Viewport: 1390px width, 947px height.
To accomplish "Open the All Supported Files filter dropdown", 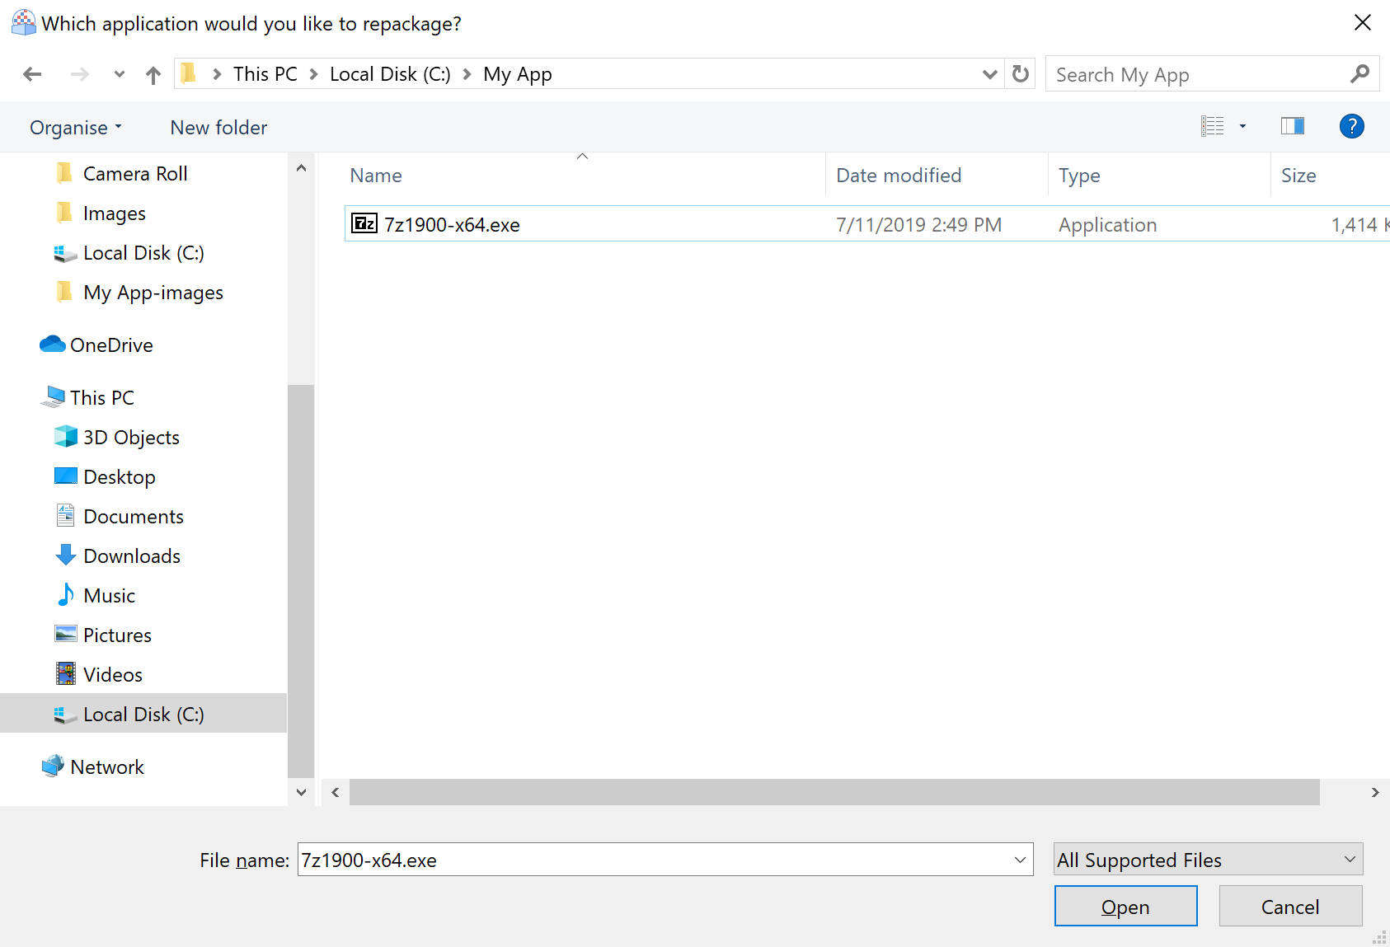I will 1209,860.
